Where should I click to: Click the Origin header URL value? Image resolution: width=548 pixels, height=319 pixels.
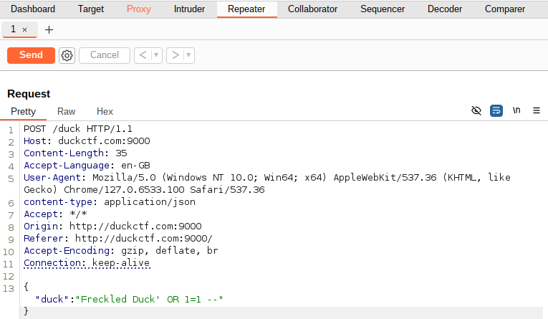(135, 227)
